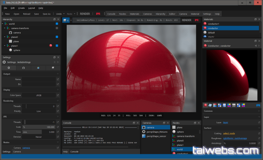Open the camera settings tab icon
Viewport: 263px width, 160px height.
pos(23,68)
